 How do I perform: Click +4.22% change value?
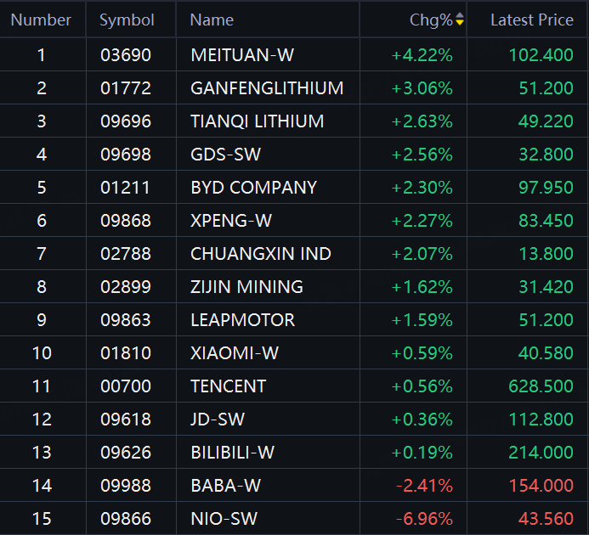click(422, 55)
